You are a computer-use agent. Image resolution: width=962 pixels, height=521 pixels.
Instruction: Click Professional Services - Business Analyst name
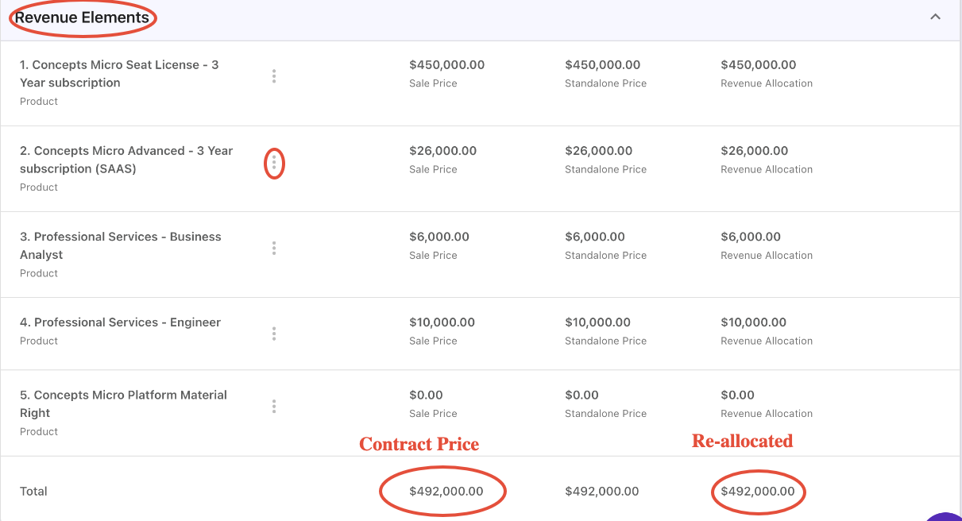click(121, 245)
